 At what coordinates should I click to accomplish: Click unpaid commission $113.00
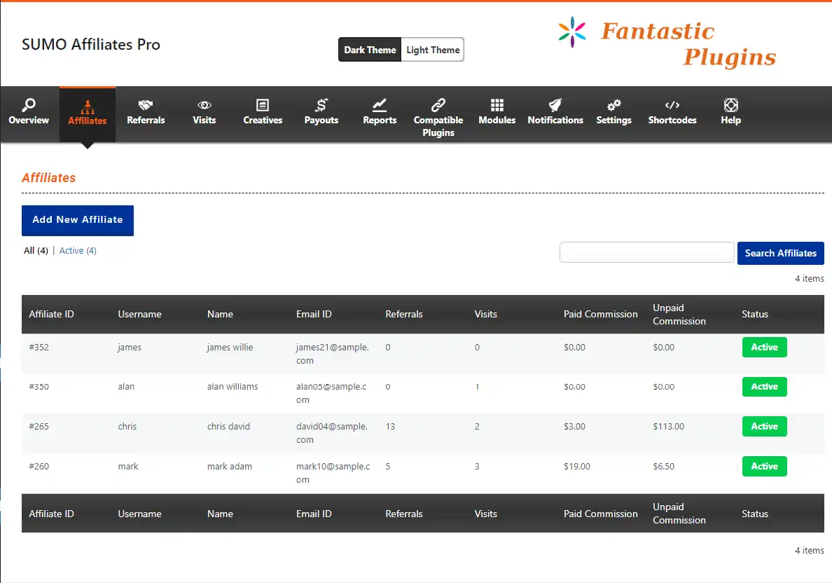[x=669, y=426]
